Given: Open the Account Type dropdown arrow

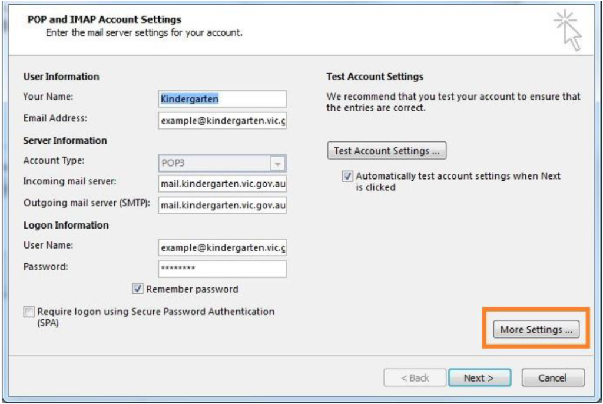Looking at the screenshot, I should pos(277,163).
